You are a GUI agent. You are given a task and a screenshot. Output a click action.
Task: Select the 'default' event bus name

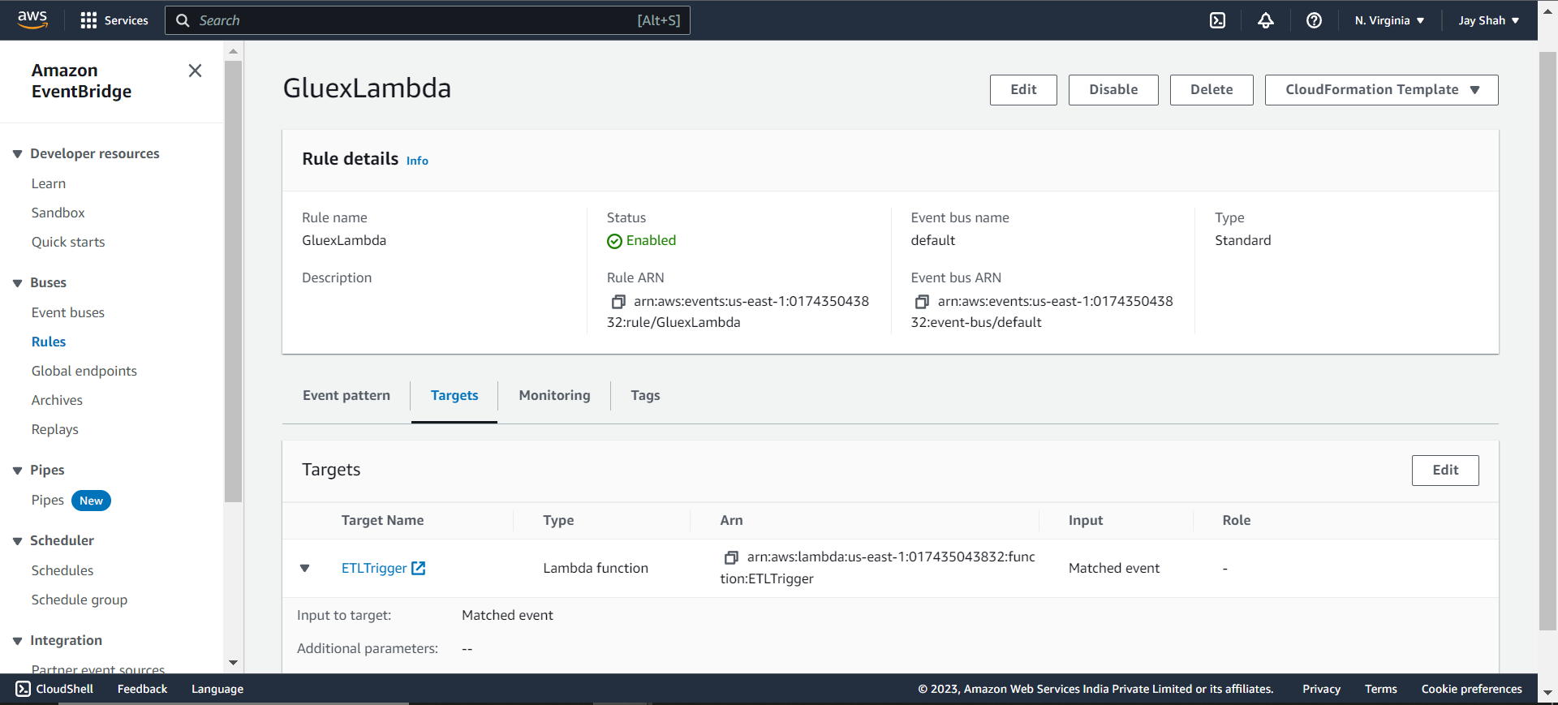click(933, 240)
